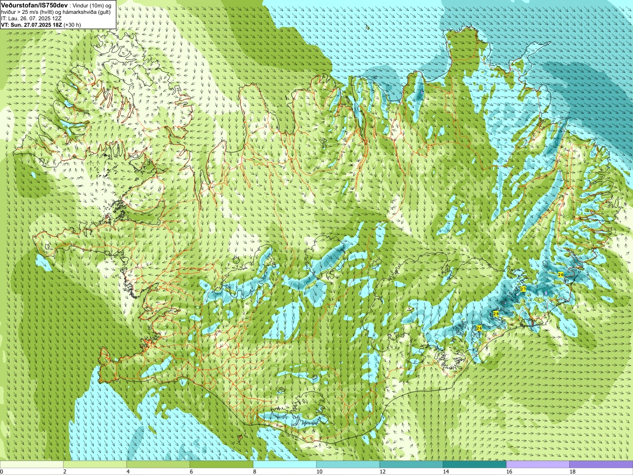Click the Veðurstofan/IS750dev title text
Viewport: 633px width, 475px height.
[x=34, y=5]
